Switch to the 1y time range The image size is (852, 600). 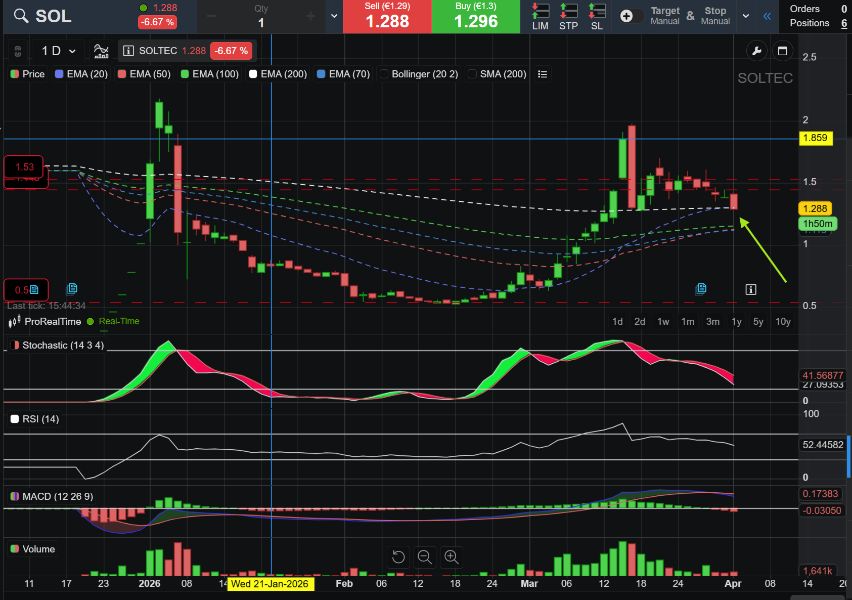tap(736, 321)
